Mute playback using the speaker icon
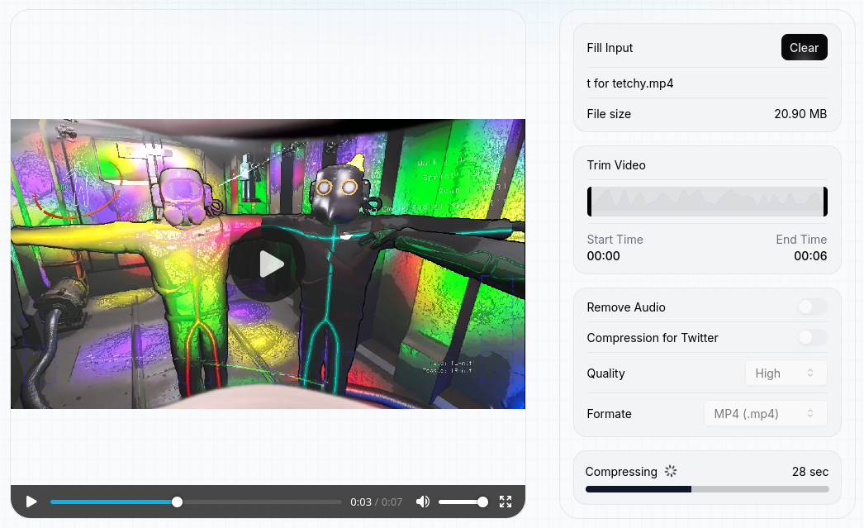 422,502
